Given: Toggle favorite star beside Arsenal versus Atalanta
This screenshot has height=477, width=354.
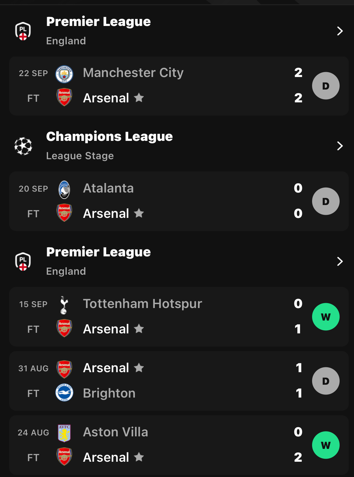Looking at the screenshot, I should [139, 213].
